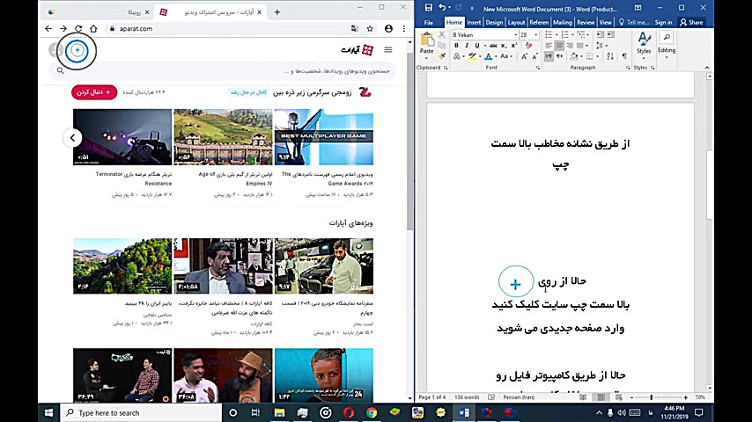Toggle Align Left in Paragraph group
The width and height of the screenshot is (752, 422).
549,46
